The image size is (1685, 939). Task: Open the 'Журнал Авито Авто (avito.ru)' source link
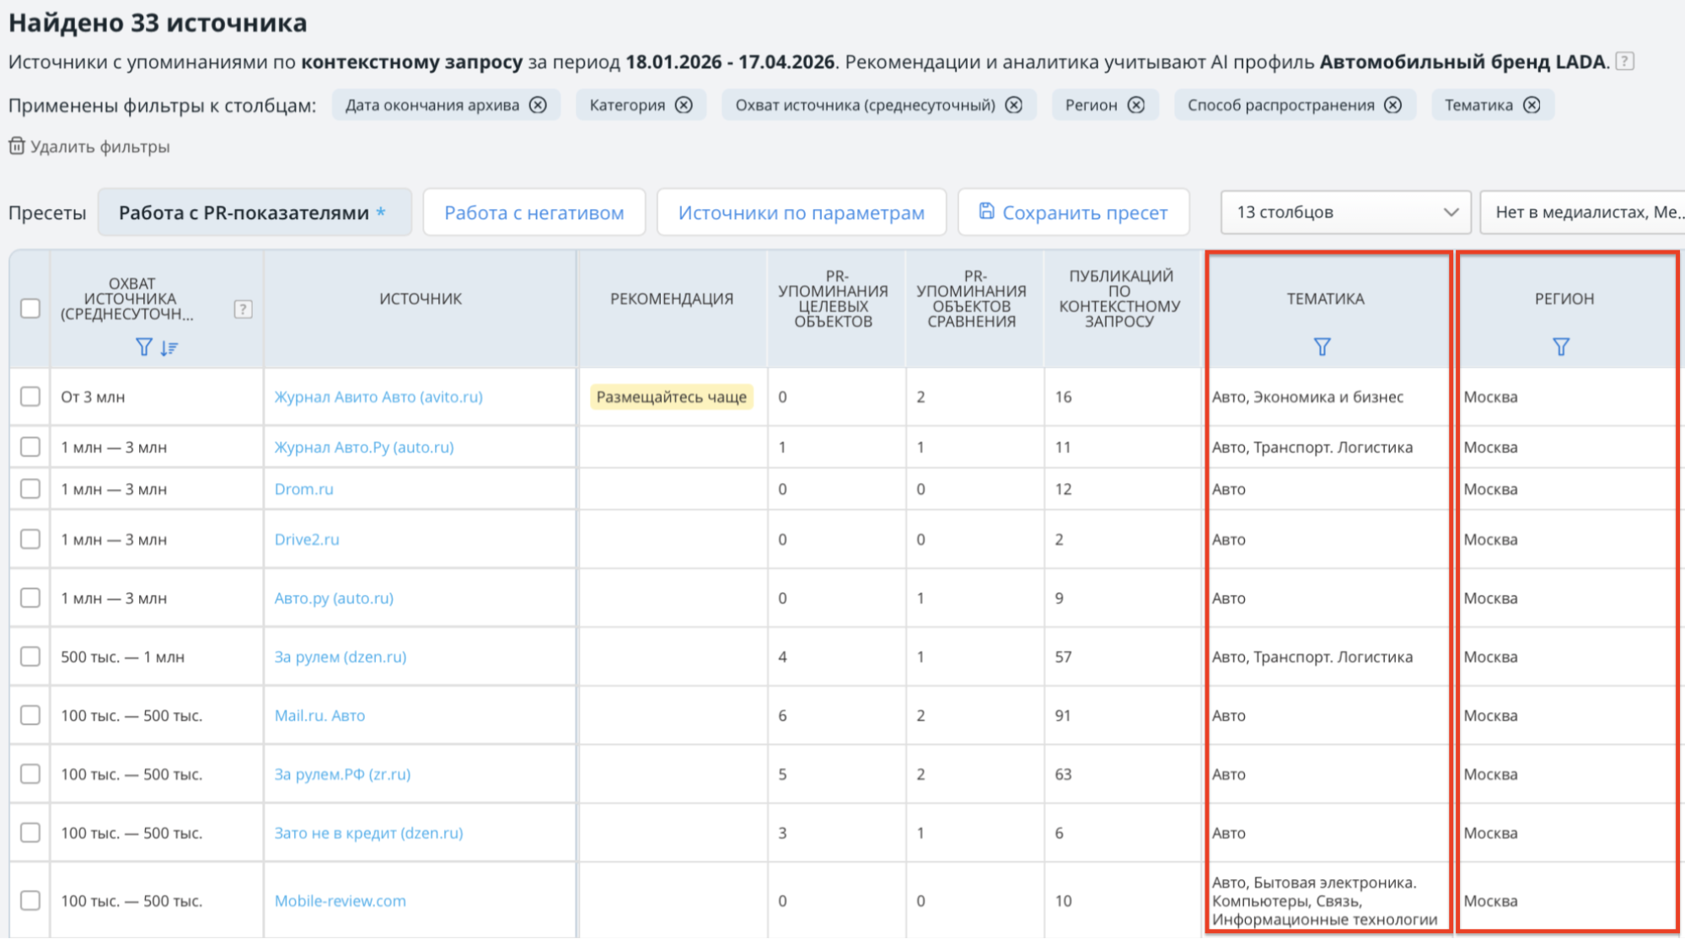pyautogui.click(x=378, y=397)
